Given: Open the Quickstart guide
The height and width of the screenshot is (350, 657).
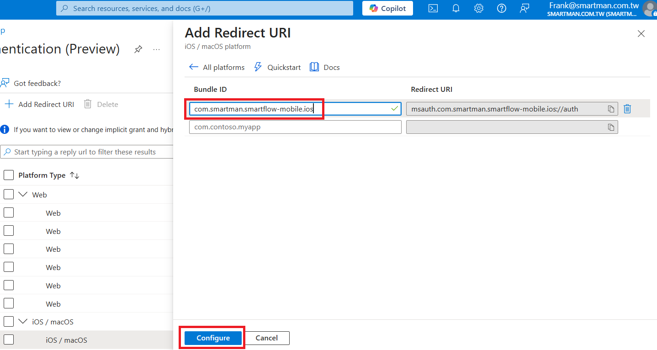Looking at the screenshot, I should [x=277, y=67].
